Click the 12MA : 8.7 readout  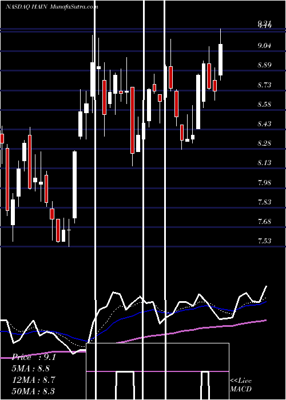[x=33, y=379]
